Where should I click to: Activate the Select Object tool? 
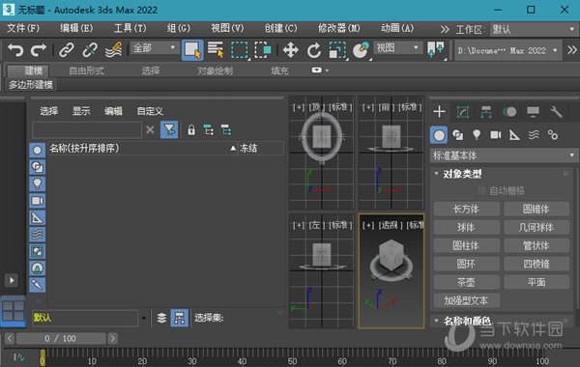click(x=192, y=50)
